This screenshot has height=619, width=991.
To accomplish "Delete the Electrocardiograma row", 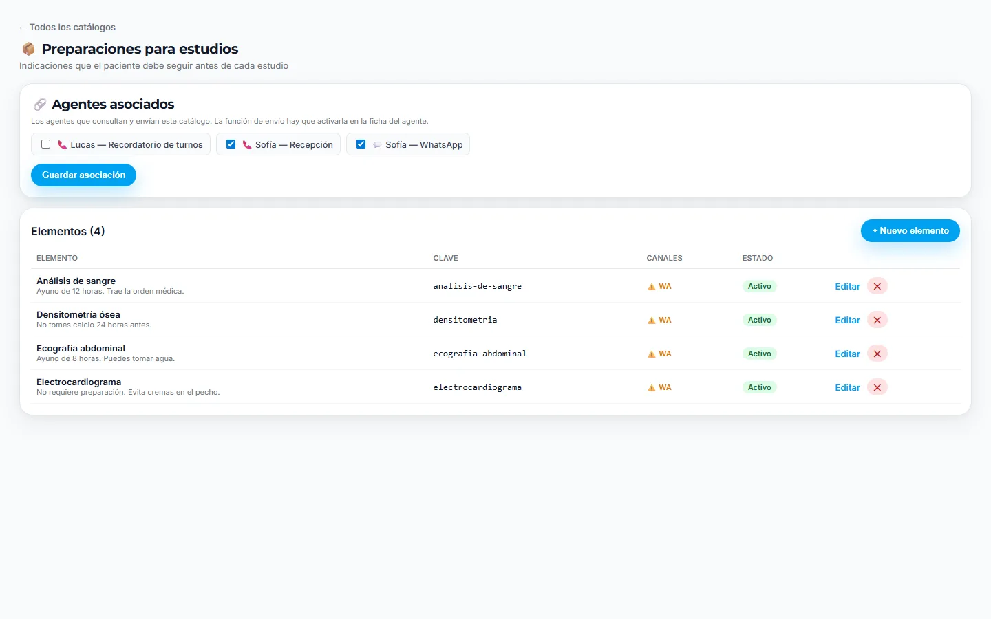I will (877, 387).
